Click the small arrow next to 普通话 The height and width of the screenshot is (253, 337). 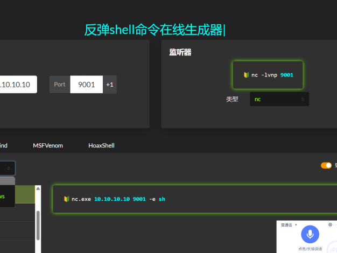pos(296,225)
